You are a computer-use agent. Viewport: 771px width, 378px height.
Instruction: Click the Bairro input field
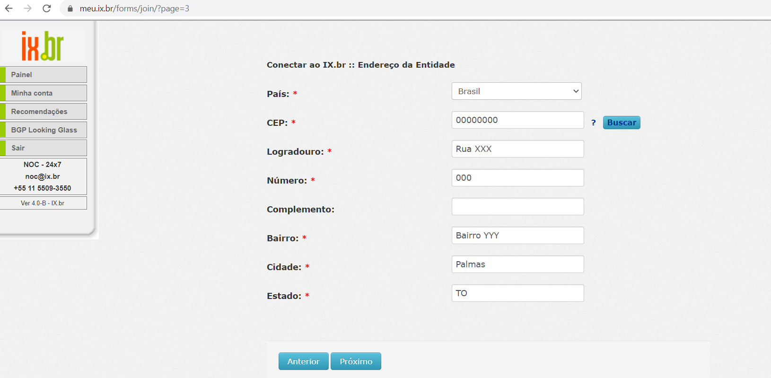(x=518, y=236)
